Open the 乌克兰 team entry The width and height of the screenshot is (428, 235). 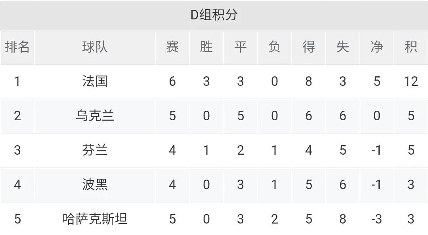pyautogui.click(x=95, y=116)
